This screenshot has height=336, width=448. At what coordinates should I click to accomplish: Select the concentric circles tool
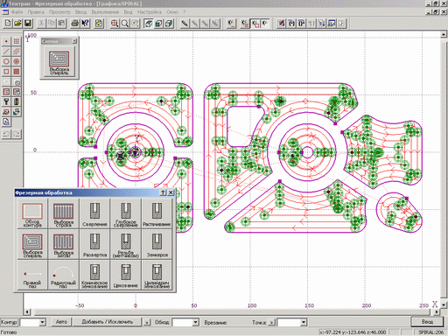17,61
